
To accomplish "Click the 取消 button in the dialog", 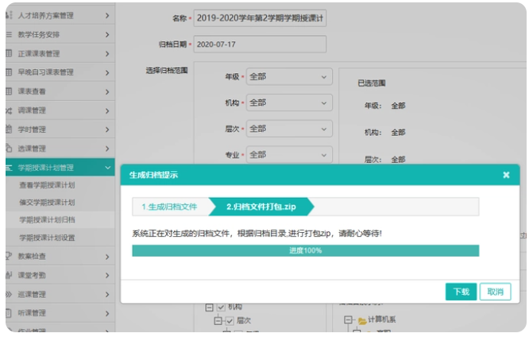I will tap(495, 292).
